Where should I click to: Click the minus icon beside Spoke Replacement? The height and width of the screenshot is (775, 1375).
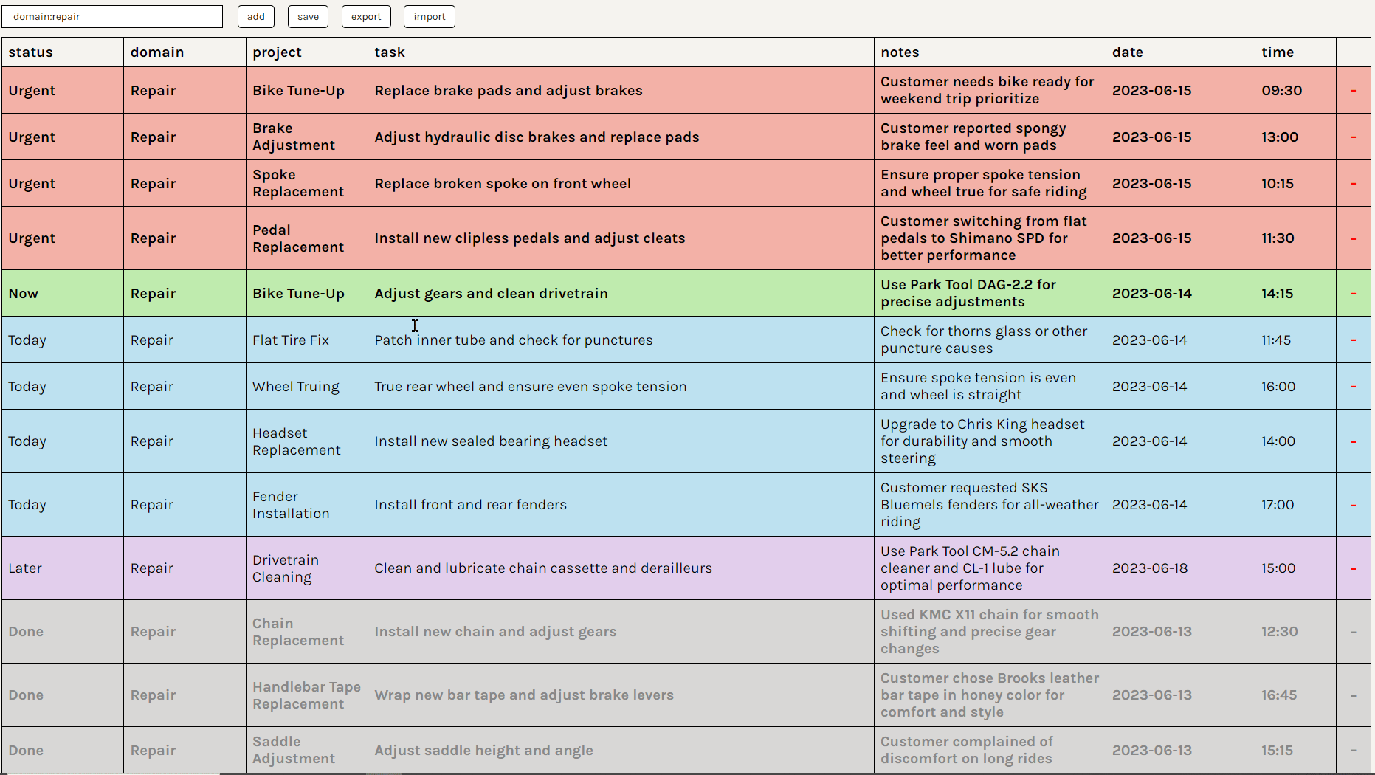point(1354,183)
